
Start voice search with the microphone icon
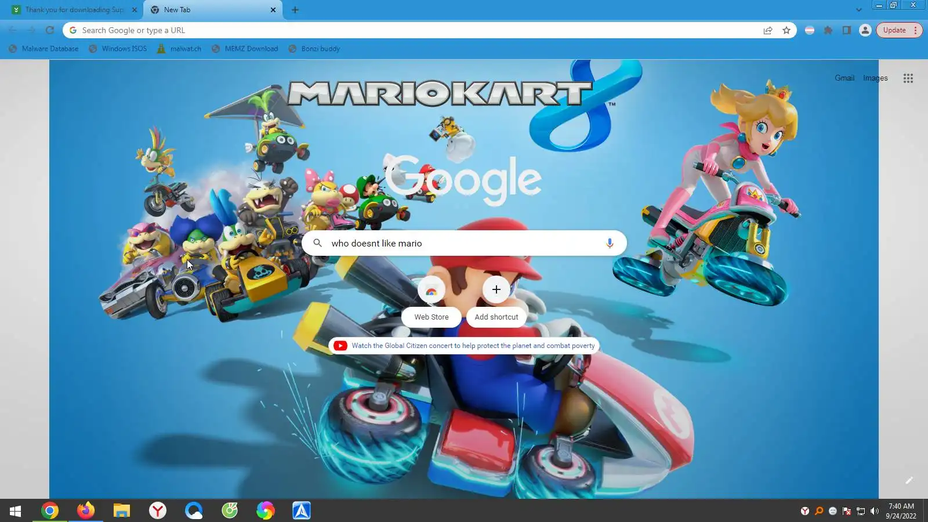tap(610, 243)
